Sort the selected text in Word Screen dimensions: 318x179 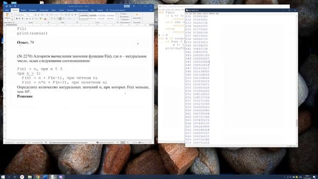coord(73,15)
